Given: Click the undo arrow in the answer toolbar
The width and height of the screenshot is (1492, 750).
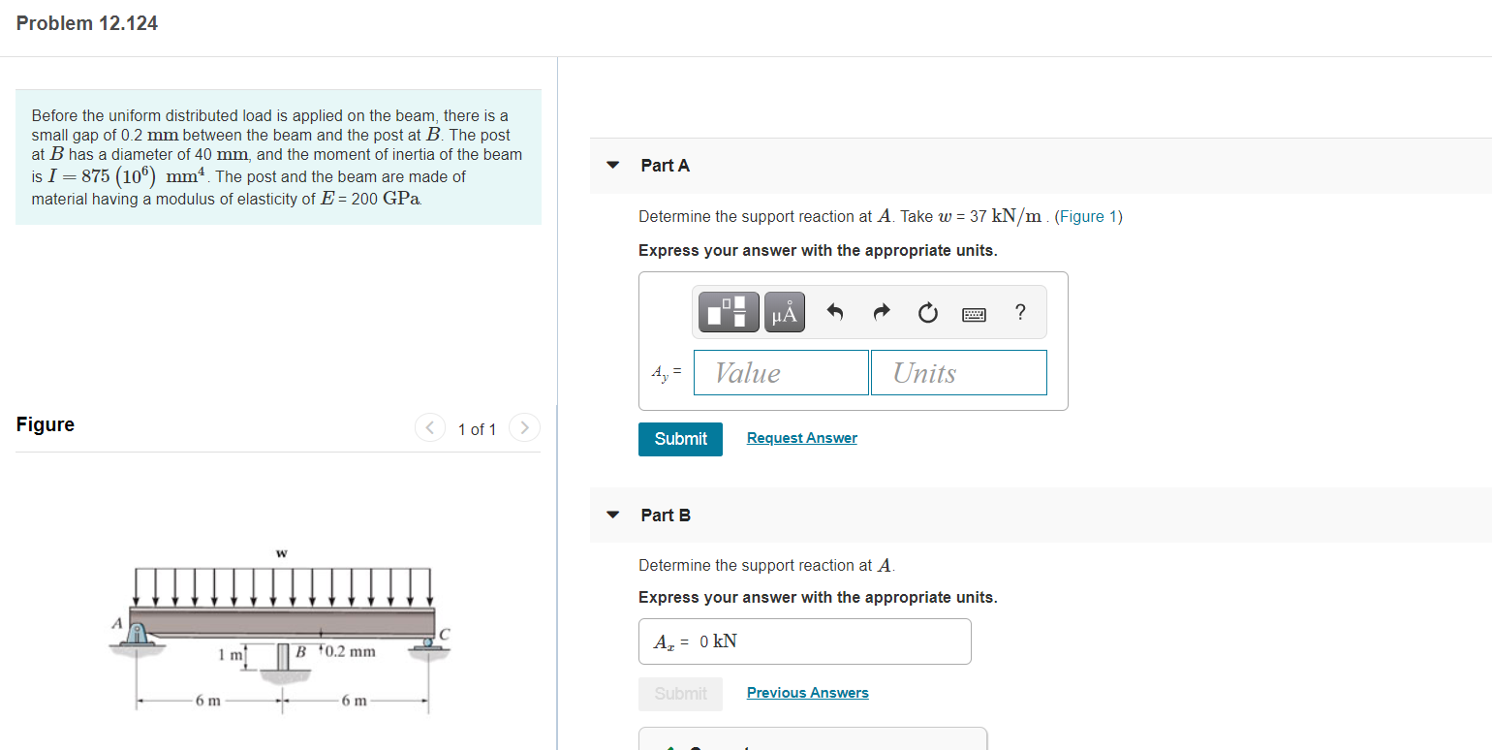Looking at the screenshot, I should click(x=834, y=311).
